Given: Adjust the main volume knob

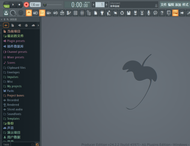Looking at the screenshot, I should point(13,13).
